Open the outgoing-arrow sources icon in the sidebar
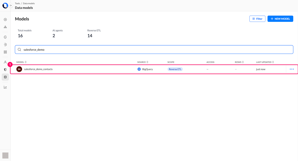Image resolution: width=298 pixels, height=161 pixels. coord(5,37)
